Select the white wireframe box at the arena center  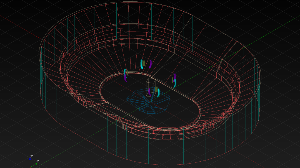point(151,87)
